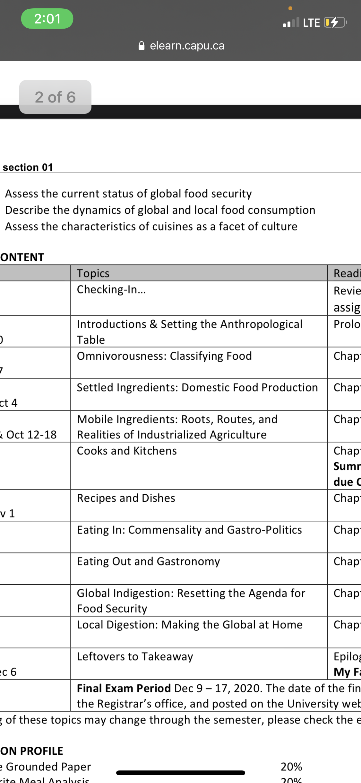This screenshot has height=783, width=361.
Task: Tap the padlock icon beside elearn.capu.ca
Action: tap(142, 46)
